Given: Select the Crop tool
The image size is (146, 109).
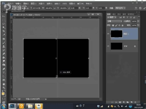Looking at the screenshot, I should point(4,31).
